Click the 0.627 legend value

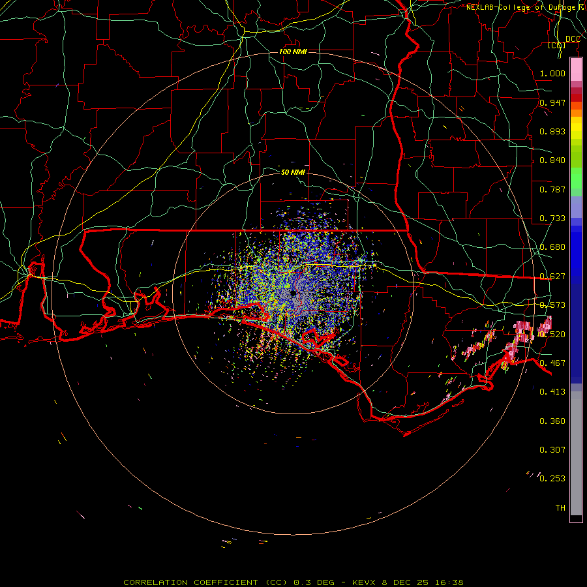click(552, 277)
